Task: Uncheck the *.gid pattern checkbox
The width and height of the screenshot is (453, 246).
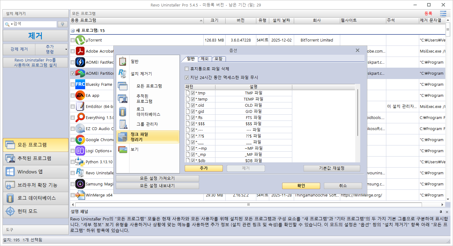Action: click(x=193, y=112)
